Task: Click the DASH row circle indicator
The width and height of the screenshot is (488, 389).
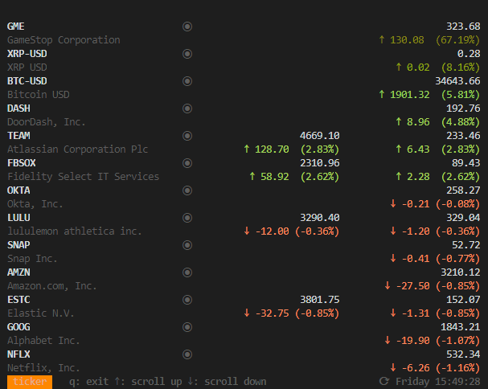Action: [187, 109]
